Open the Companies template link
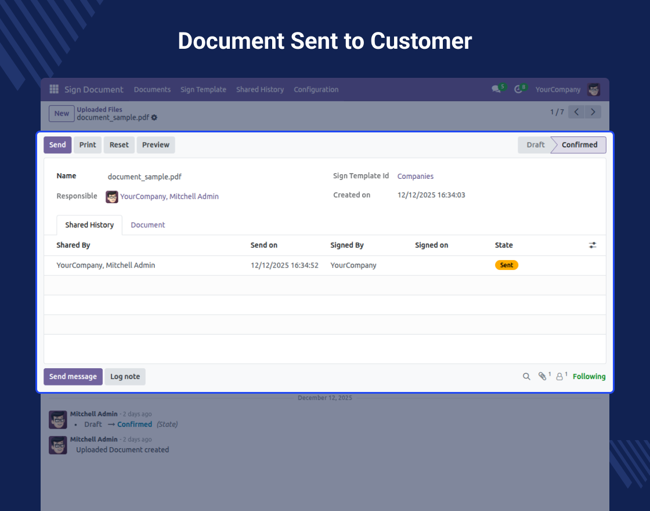The width and height of the screenshot is (650, 511). point(415,177)
